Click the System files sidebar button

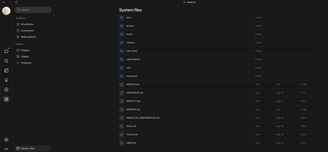point(33,148)
